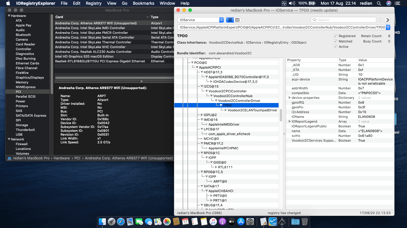
Task: Click the volume icon in the menu bar
Action: [x=292, y=3]
